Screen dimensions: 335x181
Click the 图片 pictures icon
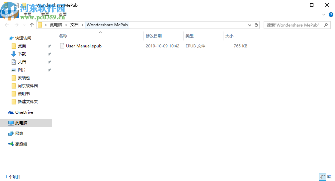click(x=14, y=70)
